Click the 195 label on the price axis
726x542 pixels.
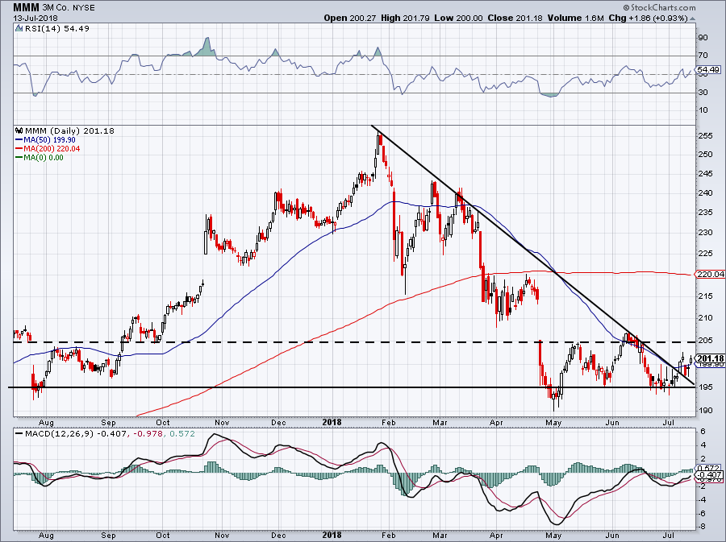tap(706, 387)
